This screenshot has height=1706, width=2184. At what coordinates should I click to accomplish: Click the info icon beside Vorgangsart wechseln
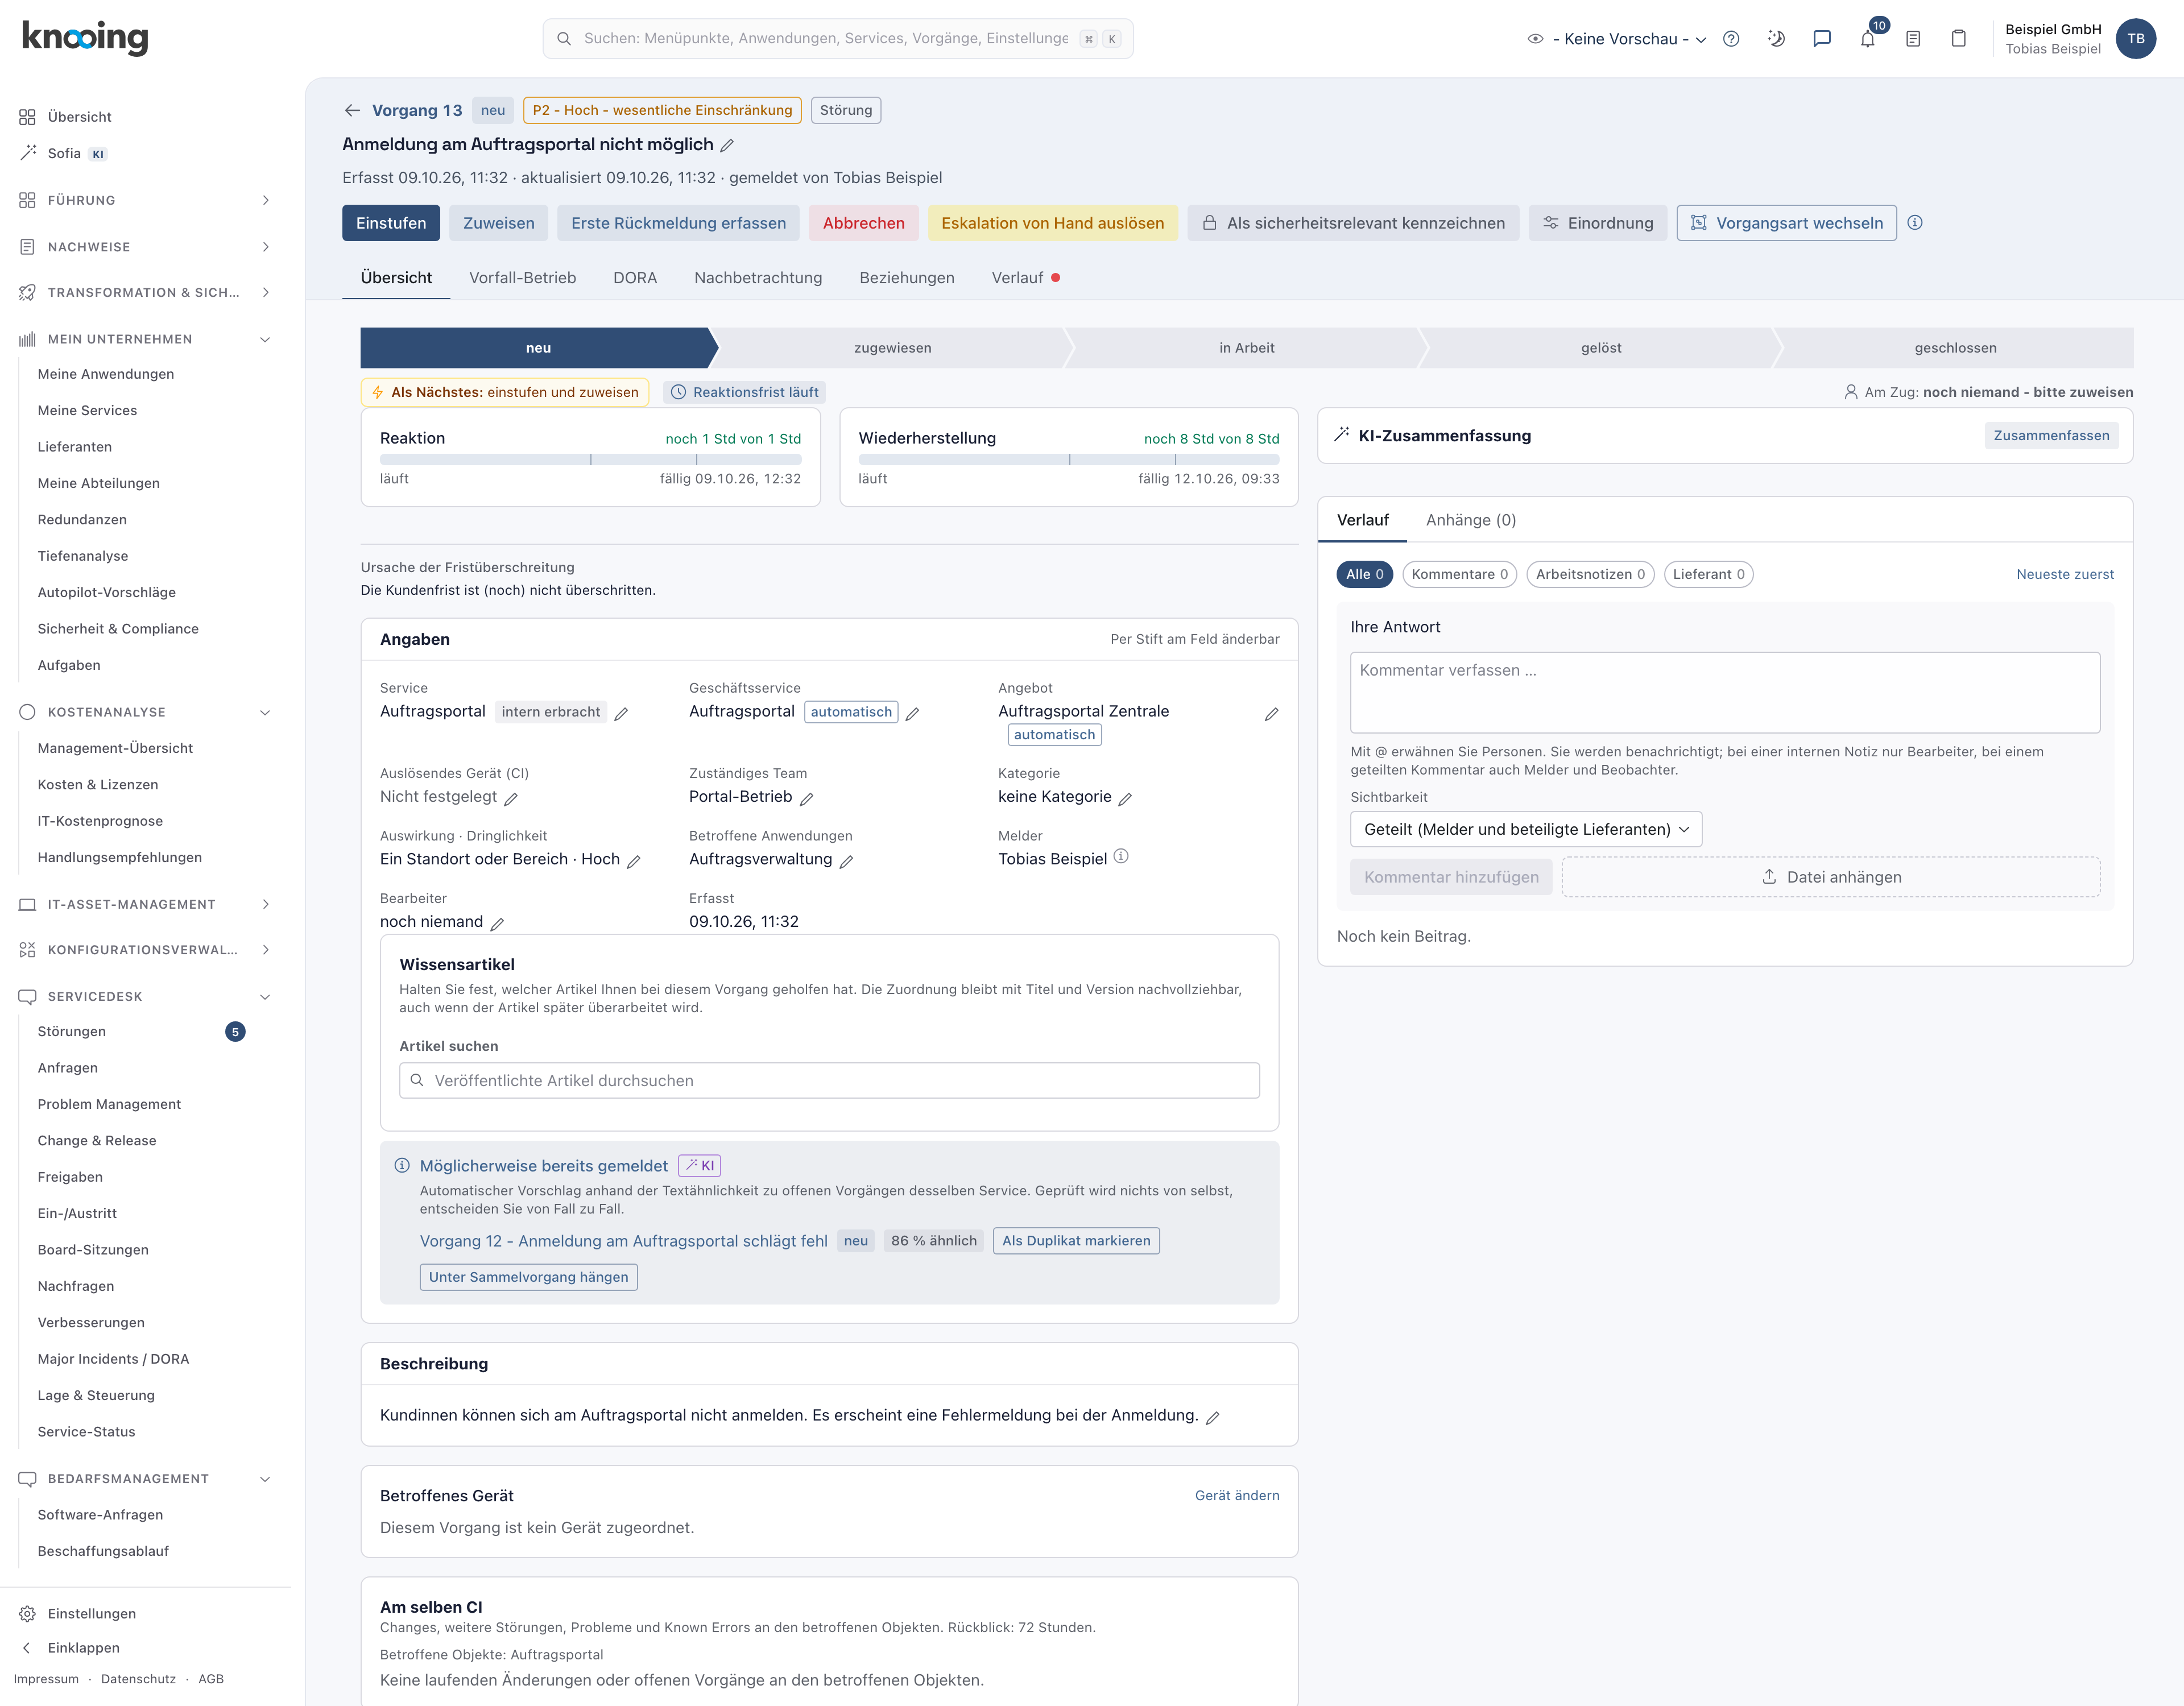[x=1915, y=223]
